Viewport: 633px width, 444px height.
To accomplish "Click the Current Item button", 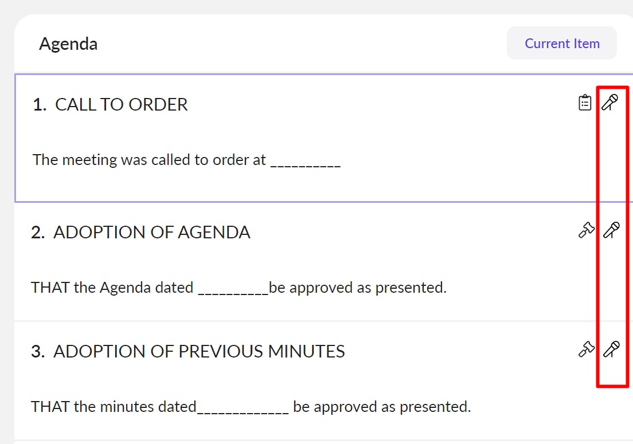I will 562,44.
